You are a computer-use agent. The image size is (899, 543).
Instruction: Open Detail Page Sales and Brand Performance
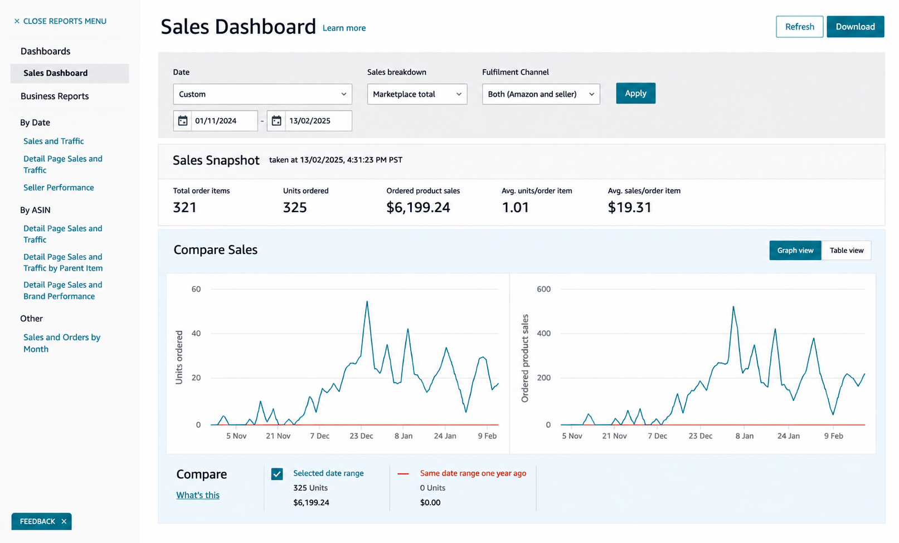[x=63, y=291]
